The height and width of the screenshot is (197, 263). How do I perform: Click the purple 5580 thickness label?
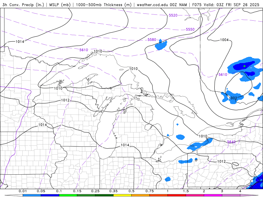point(152,39)
